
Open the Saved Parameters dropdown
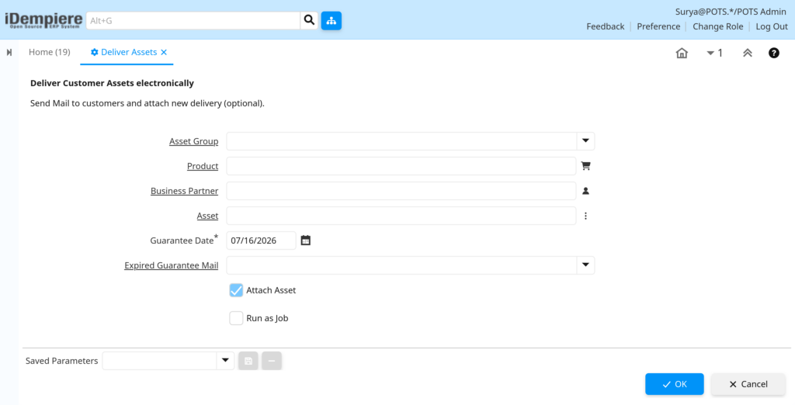pos(225,361)
